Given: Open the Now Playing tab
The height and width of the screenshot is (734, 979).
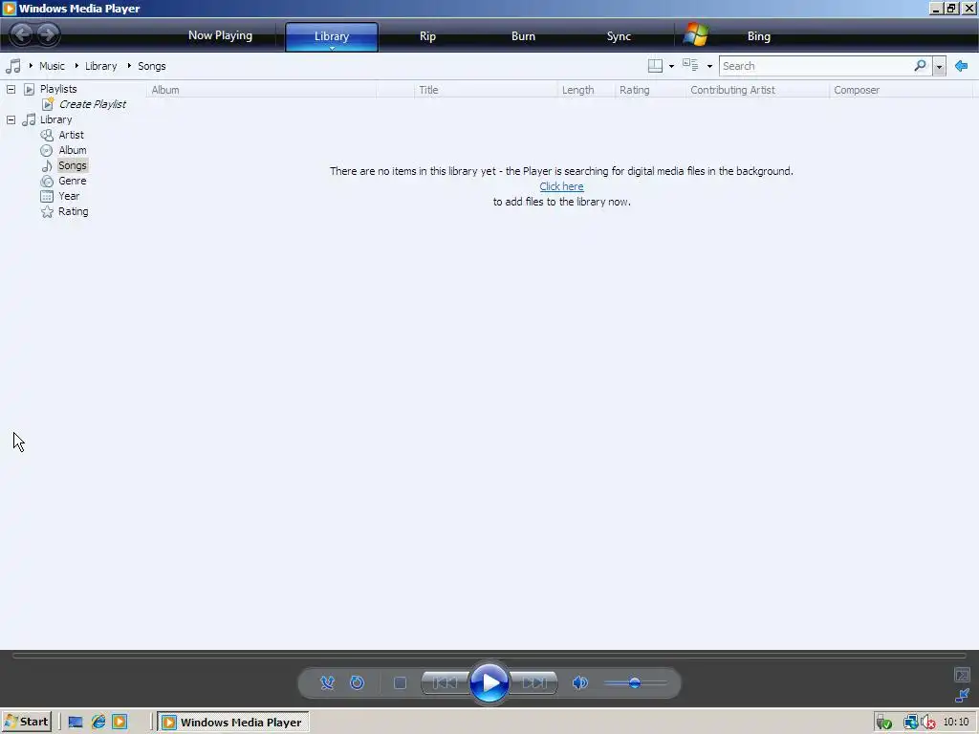Looking at the screenshot, I should click(221, 35).
